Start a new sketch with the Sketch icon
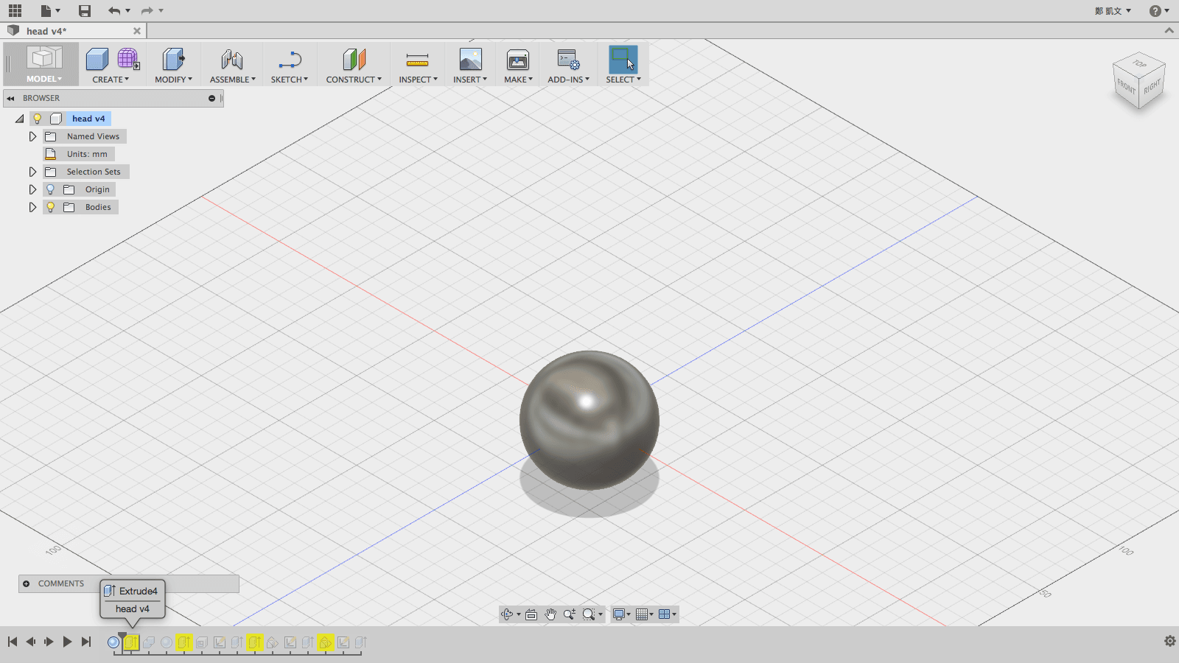This screenshot has width=1179, height=663. 290,59
